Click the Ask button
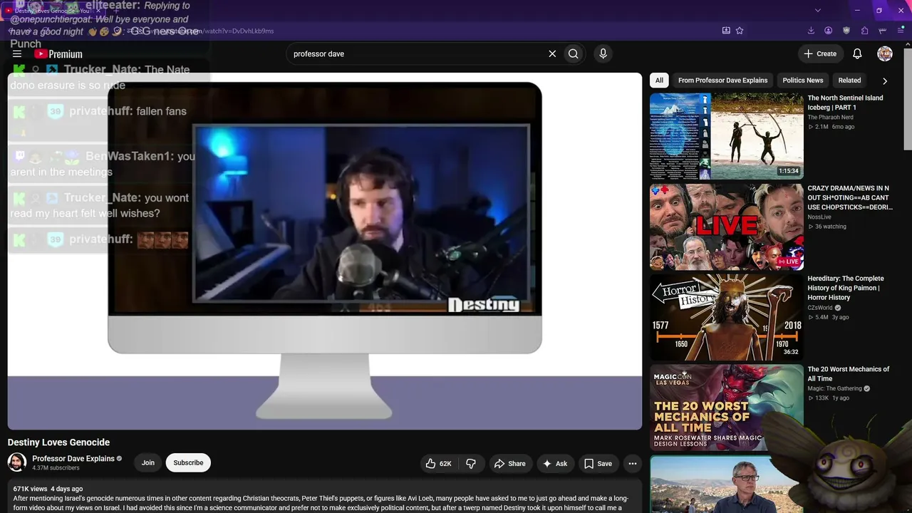The height and width of the screenshot is (513, 912). (555, 463)
